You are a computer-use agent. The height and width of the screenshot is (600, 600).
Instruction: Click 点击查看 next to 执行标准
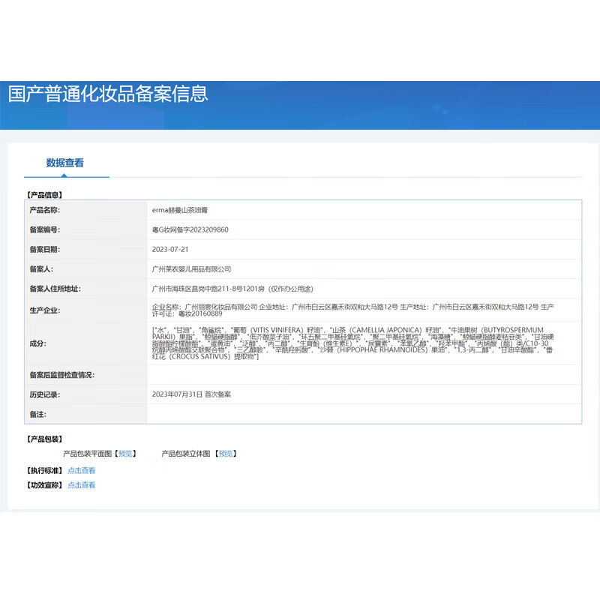(x=81, y=469)
